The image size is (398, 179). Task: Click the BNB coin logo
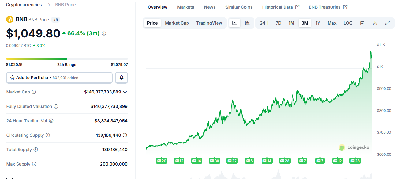pyautogui.click(x=10, y=20)
